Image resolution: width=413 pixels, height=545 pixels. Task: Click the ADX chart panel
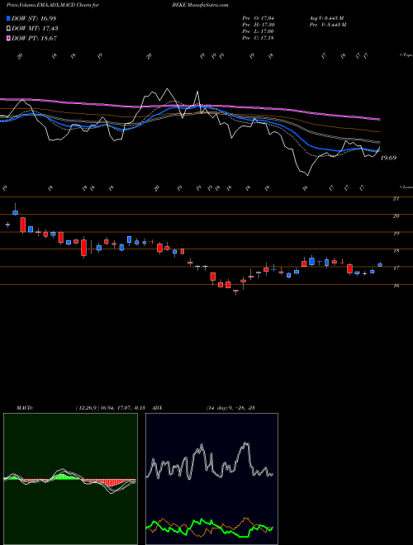pyautogui.click(x=211, y=479)
